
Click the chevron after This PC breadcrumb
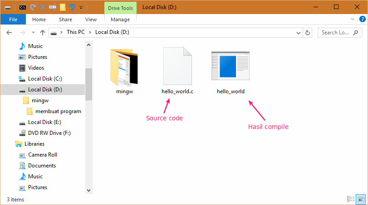pyautogui.click(x=90, y=32)
